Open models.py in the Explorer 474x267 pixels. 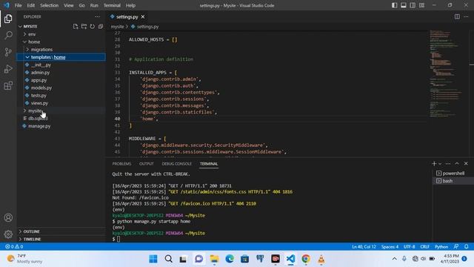pyautogui.click(x=41, y=88)
